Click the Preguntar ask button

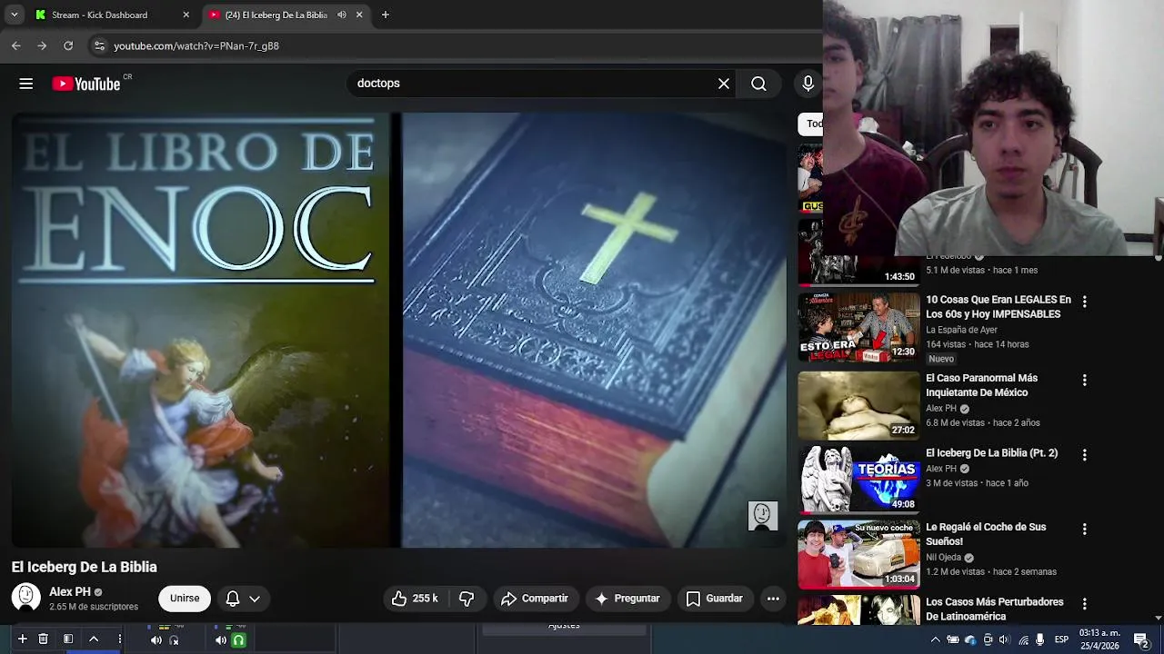click(x=627, y=599)
